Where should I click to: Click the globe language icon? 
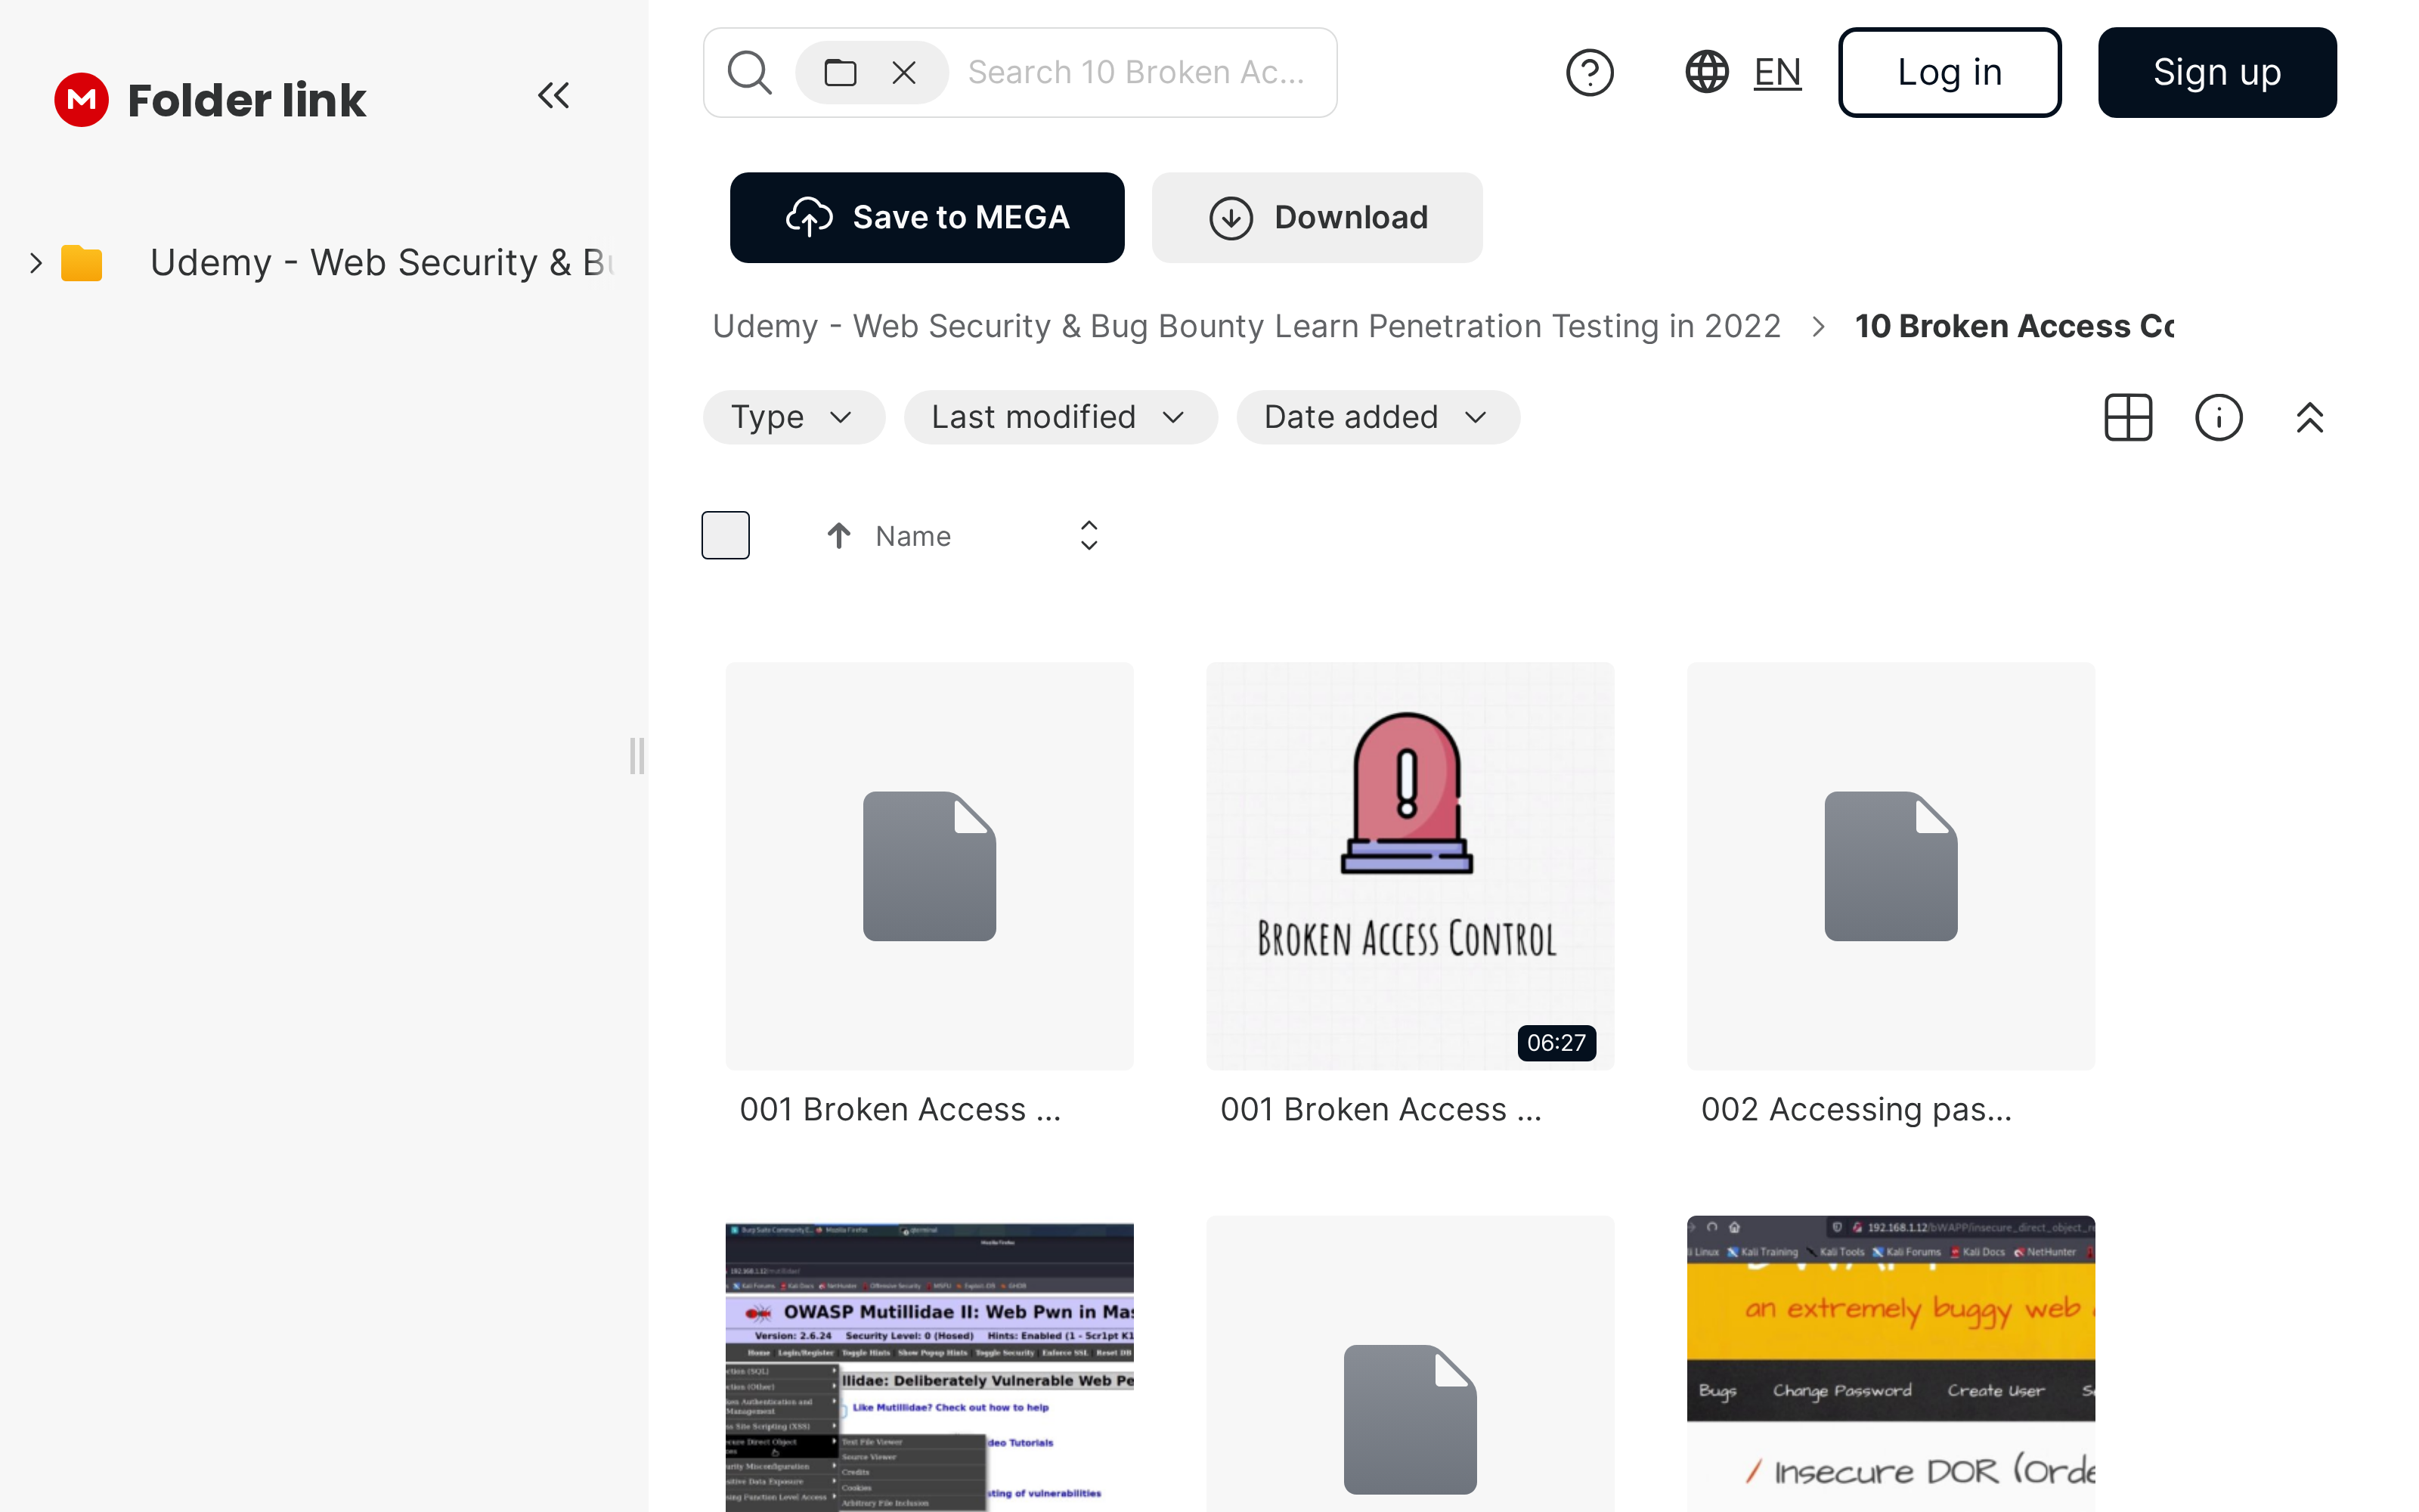click(x=1706, y=73)
